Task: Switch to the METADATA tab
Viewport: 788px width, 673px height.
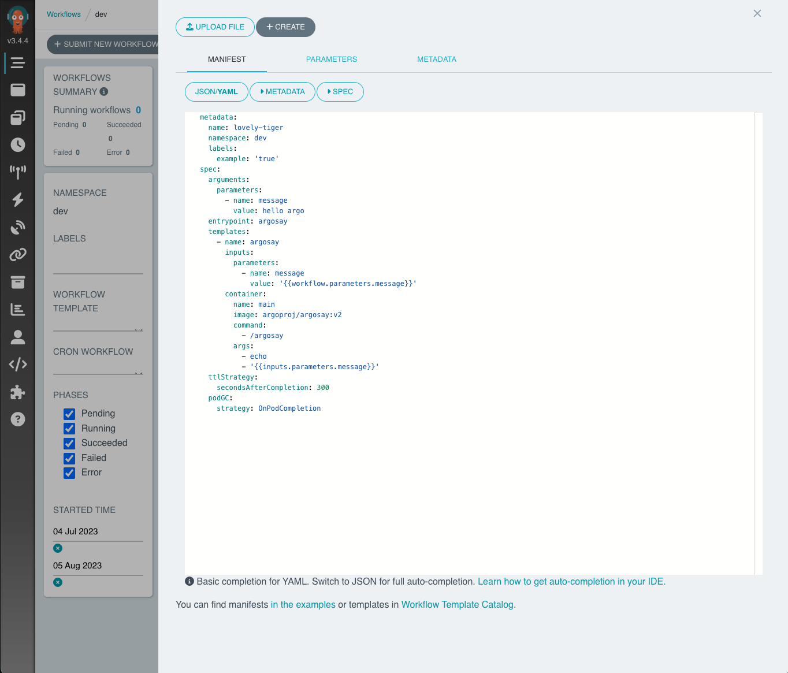Action: [436, 59]
